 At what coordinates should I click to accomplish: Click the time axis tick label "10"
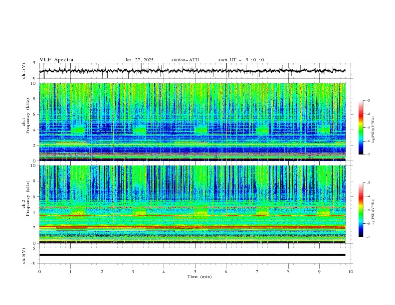click(351, 272)
